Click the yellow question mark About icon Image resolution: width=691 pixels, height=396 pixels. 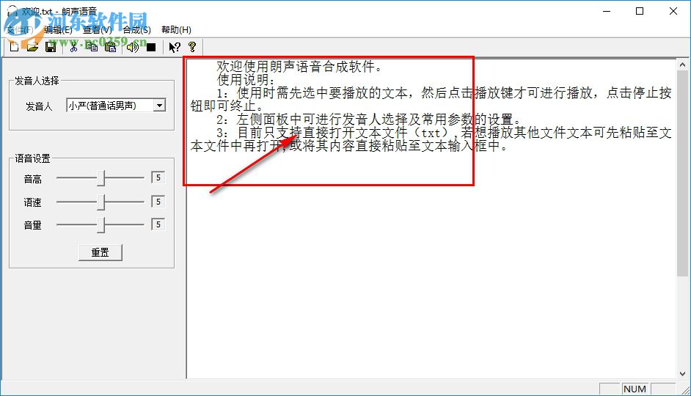[192, 47]
